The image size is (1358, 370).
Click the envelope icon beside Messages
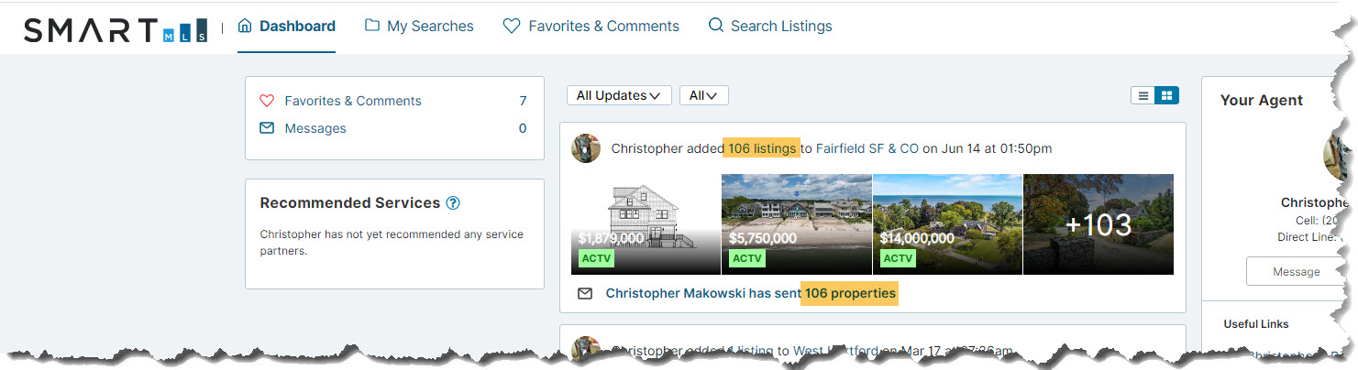pyautogui.click(x=267, y=128)
